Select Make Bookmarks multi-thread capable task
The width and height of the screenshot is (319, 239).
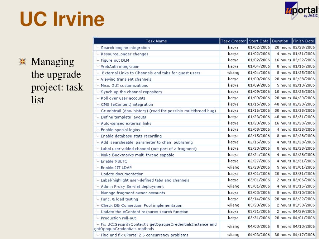coord(137,155)
